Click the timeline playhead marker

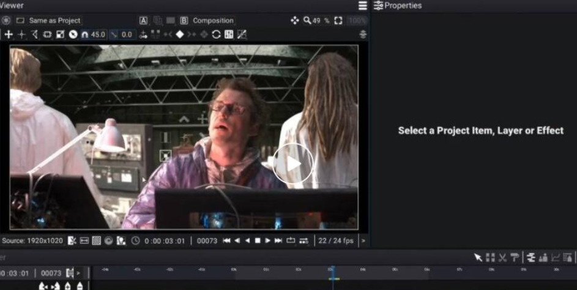(x=333, y=273)
